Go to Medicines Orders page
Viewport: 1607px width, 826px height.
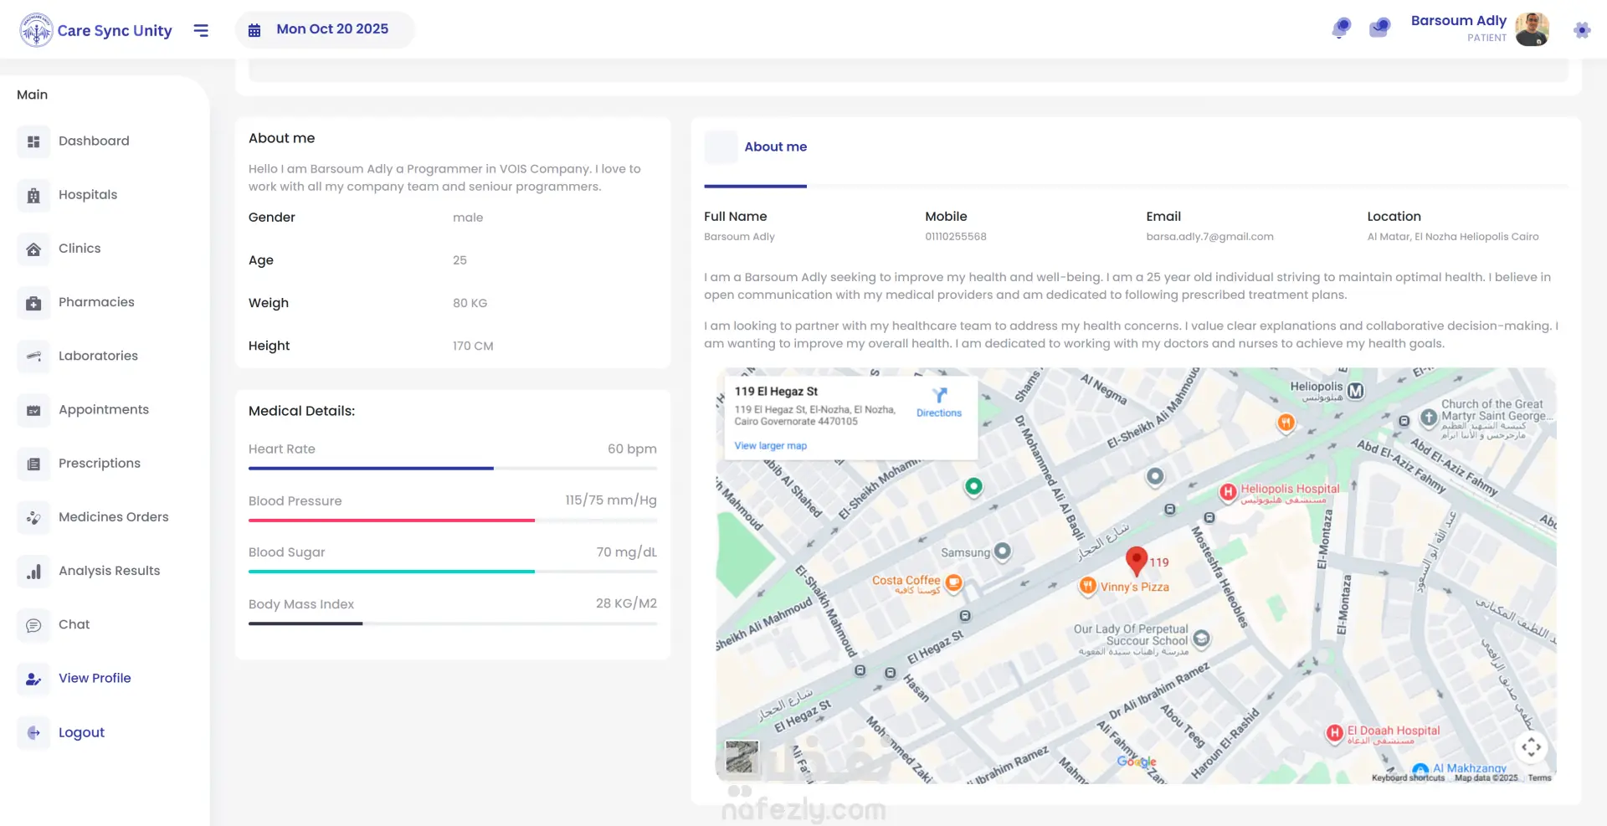click(114, 517)
